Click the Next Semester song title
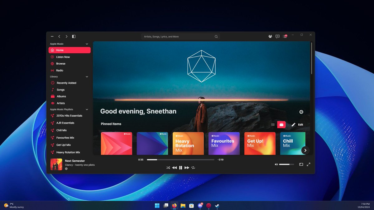Screen dimensions: 374x210 (x=75, y=161)
